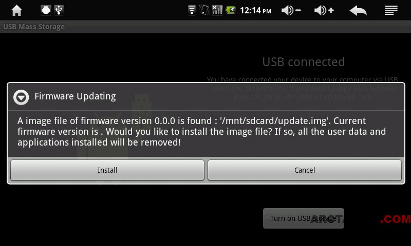Image resolution: width=411 pixels, height=246 pixels.
Task: Open the menu lines icon
Action: click(391, 10)
